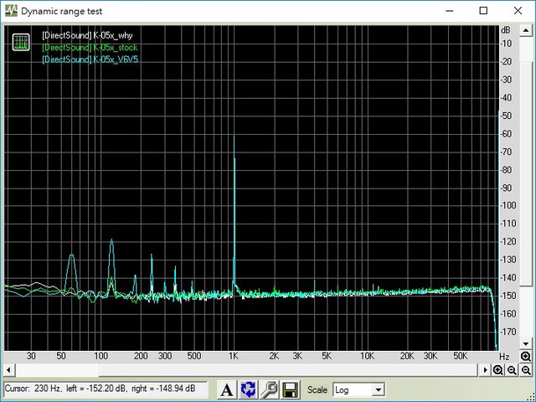Viewport: 536px width, 402px height.
Task: Toggle the white K-05x_why trace legend entry
Action: [87, 36]
